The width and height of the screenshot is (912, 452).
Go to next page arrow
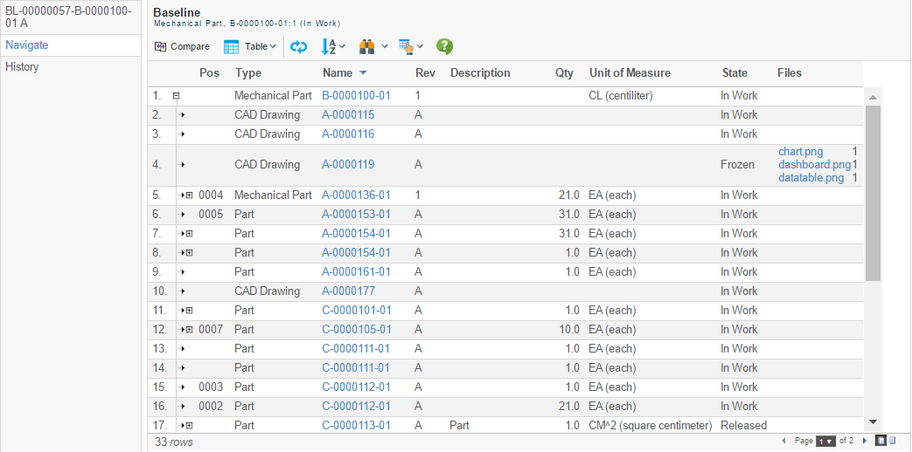(865, 441)
